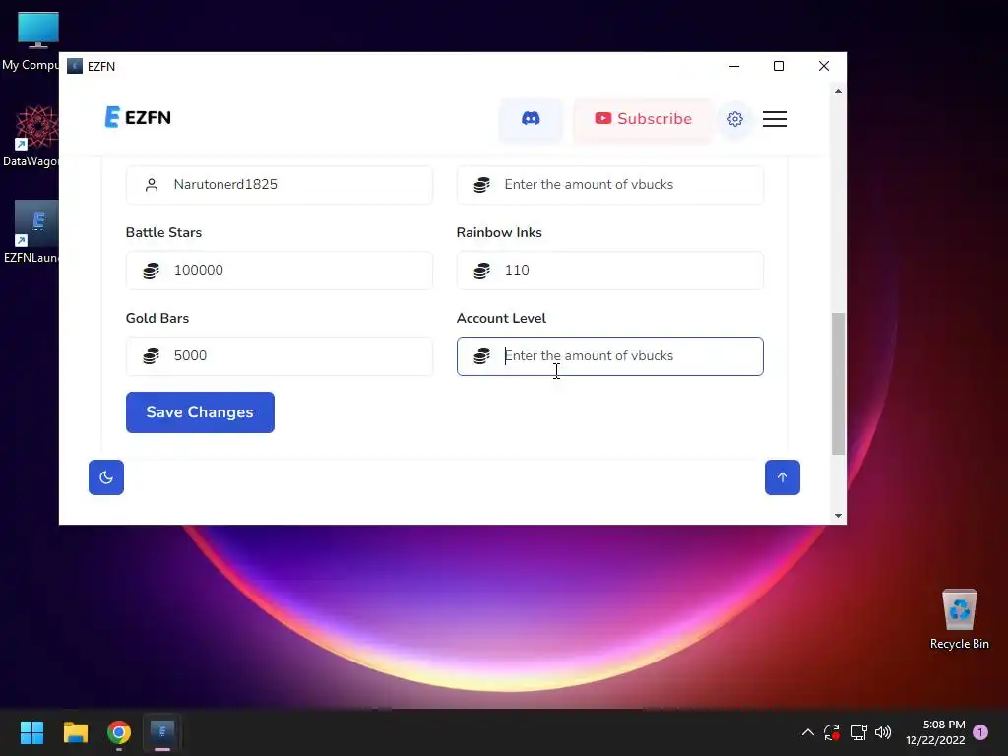The image size is (1008, 756).
Task: Toggle dark mode with the moon button
Action: (106, 477)
